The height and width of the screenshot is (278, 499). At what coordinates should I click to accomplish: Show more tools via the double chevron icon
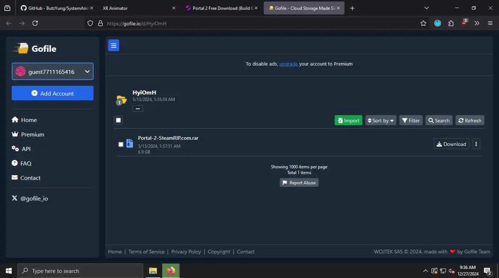tap(477, 23)
